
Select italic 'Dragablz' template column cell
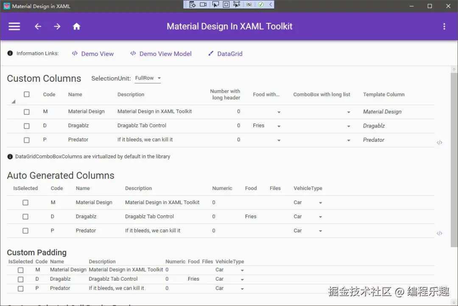coord(374,126)
